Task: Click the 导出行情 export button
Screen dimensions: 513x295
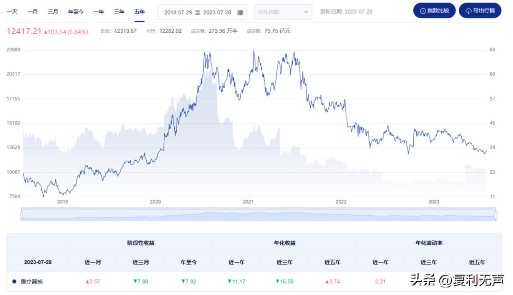Action: click(x=480, y=11)
